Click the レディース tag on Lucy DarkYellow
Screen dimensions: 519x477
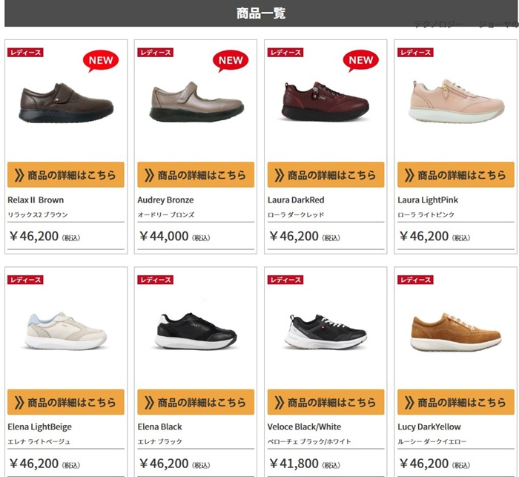415,280
